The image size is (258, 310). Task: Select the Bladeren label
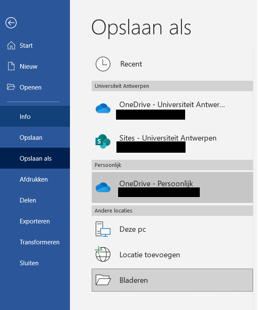pos(134,280)
